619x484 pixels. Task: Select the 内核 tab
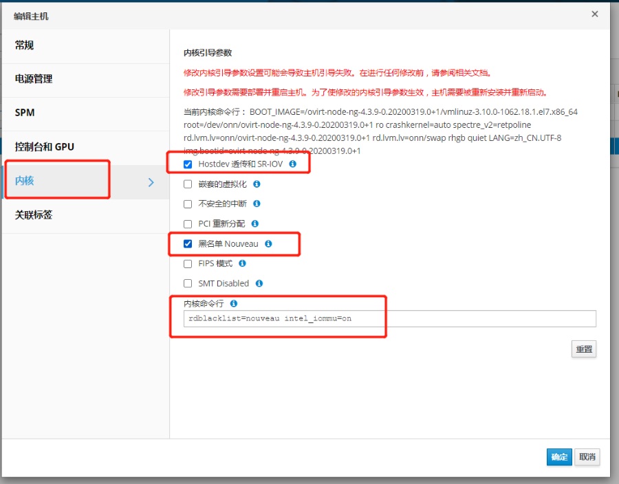tap(86, 182)
